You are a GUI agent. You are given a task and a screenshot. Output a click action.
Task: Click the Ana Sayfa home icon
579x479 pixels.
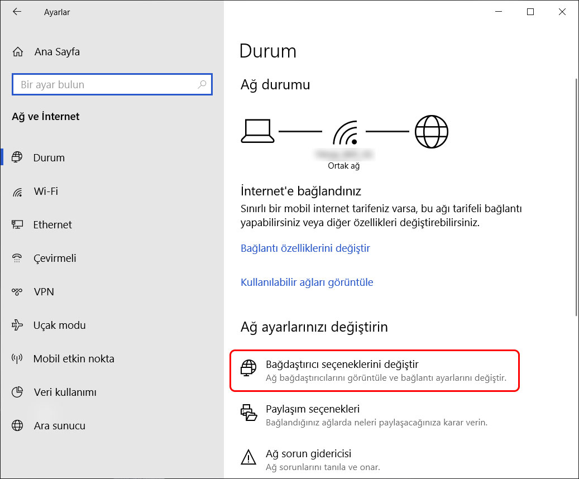coord(18,52)
